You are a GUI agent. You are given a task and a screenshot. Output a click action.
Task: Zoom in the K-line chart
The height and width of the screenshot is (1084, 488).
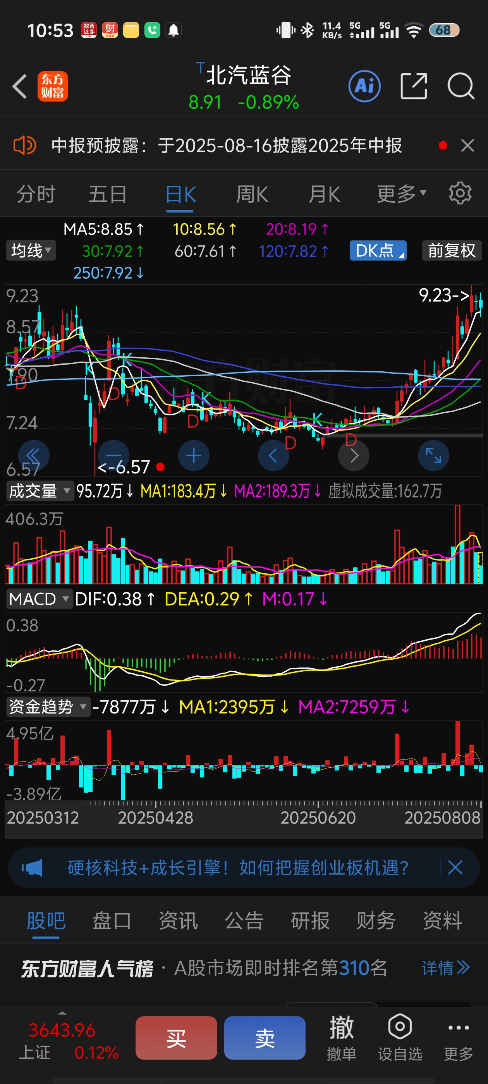click(194, 456)
